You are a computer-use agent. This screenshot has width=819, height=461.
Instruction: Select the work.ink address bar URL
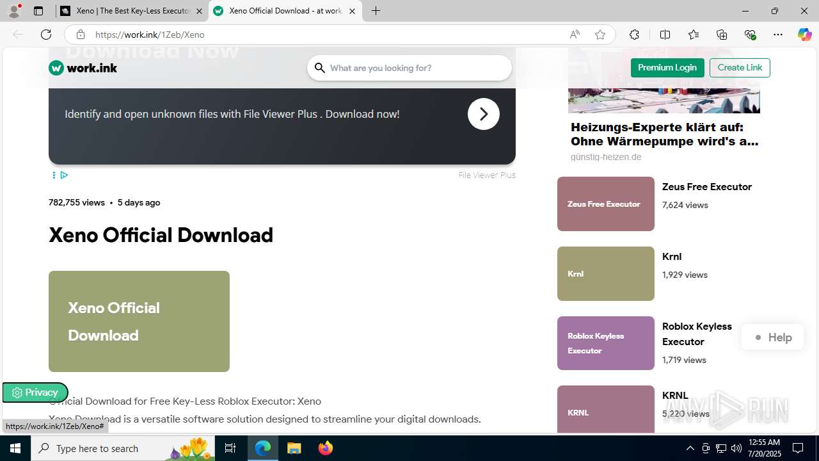150,35
